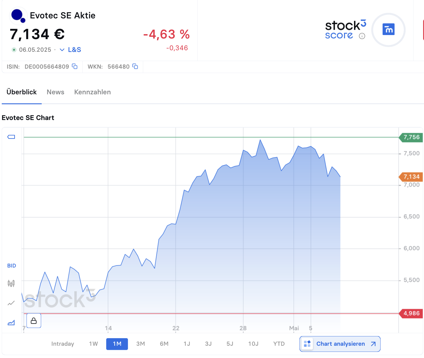Select the Intraday timeframe
Screen dimensions: 424x358
coord(63,344)
